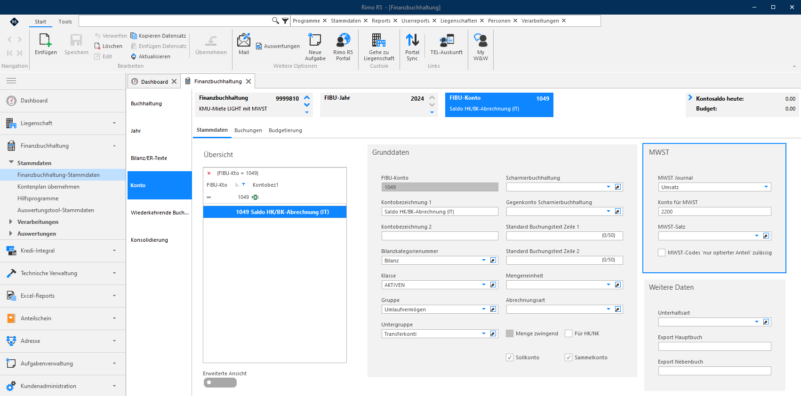
Task: Launch Portal Sync icon
Action: [412, 40]
